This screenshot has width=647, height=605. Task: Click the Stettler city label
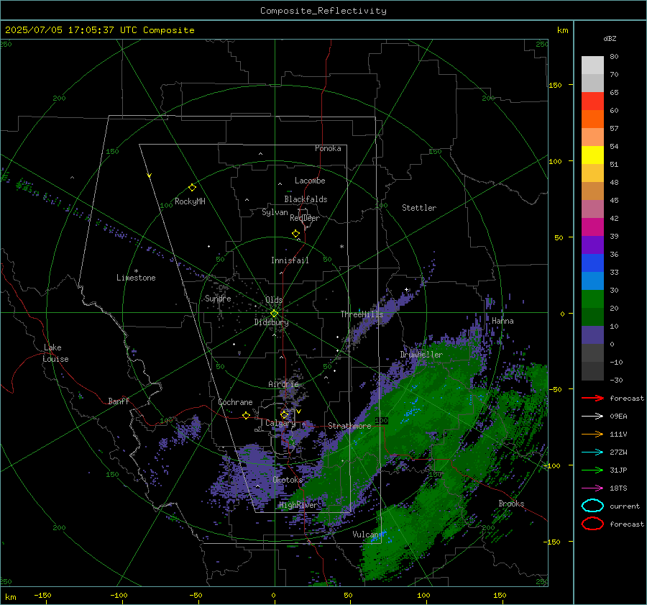[419, 208]
